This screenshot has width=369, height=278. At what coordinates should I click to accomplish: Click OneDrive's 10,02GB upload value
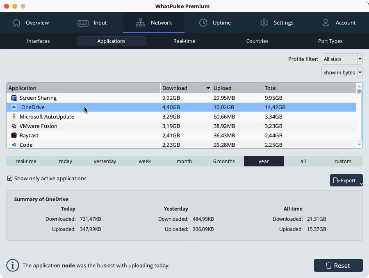click(x=224, y=107)
